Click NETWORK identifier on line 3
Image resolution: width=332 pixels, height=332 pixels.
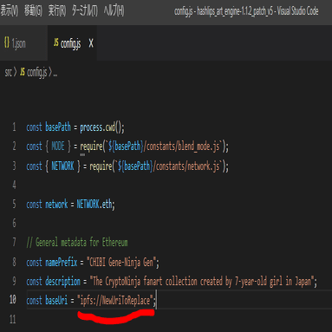click(x=62, y=166)
